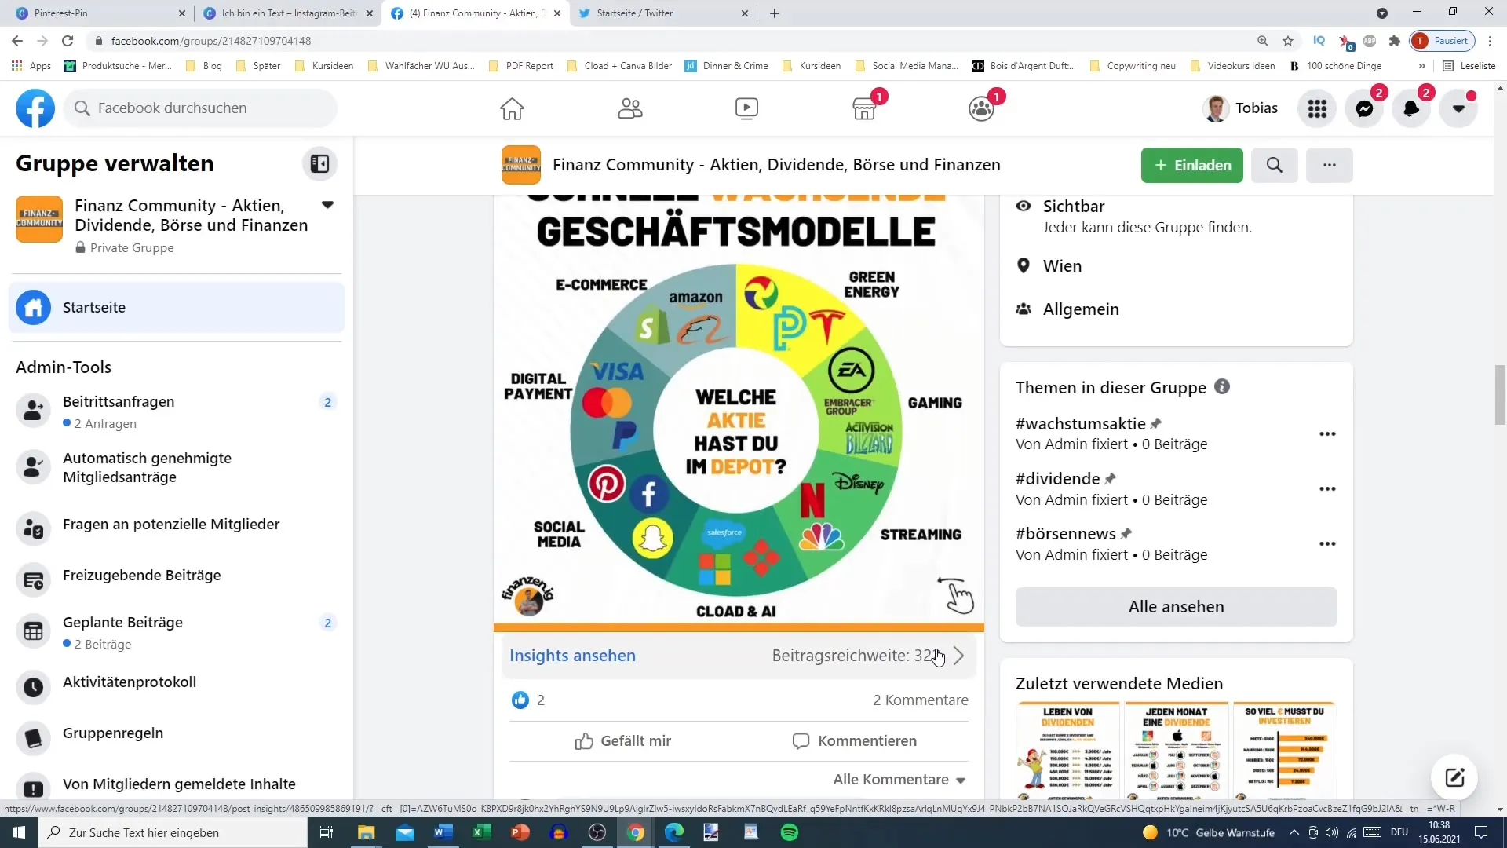
Task: Open Spotify from the Windows taskbar
Action: (x=790, y=832)
